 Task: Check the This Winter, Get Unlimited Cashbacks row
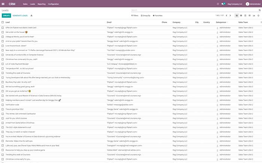3,114
